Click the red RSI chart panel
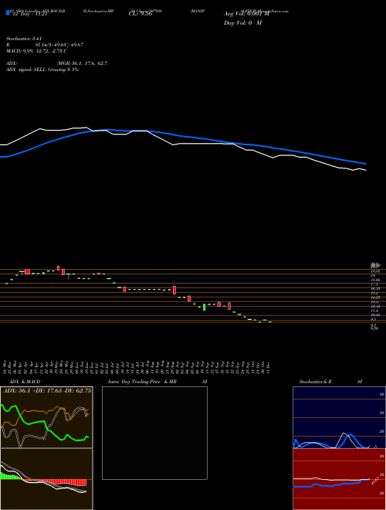 pyautogui.click(x=339, y=479)
